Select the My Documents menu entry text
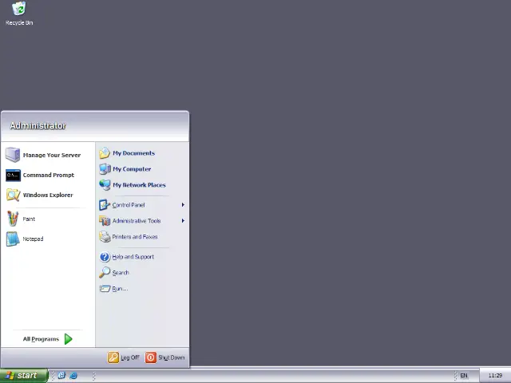This screenshot has width=511, height=383. coord(133,153)
